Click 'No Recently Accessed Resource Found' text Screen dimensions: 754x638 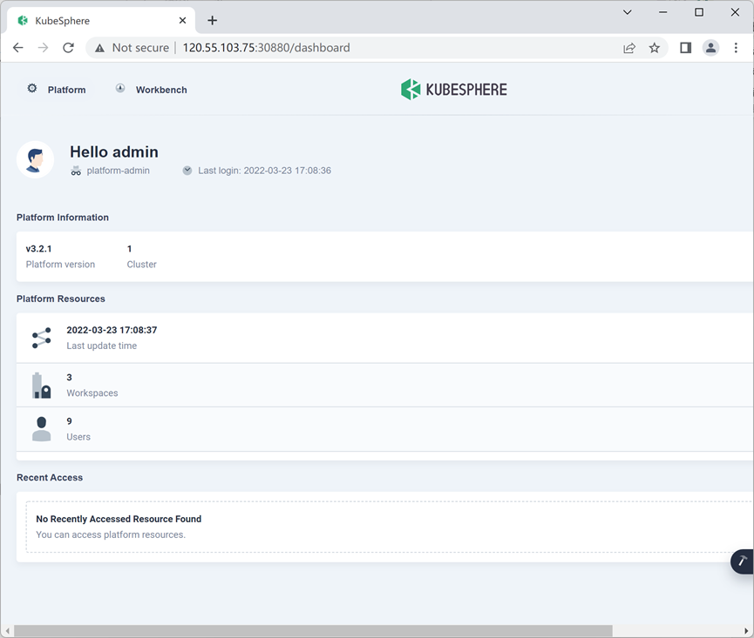point(119,519)
